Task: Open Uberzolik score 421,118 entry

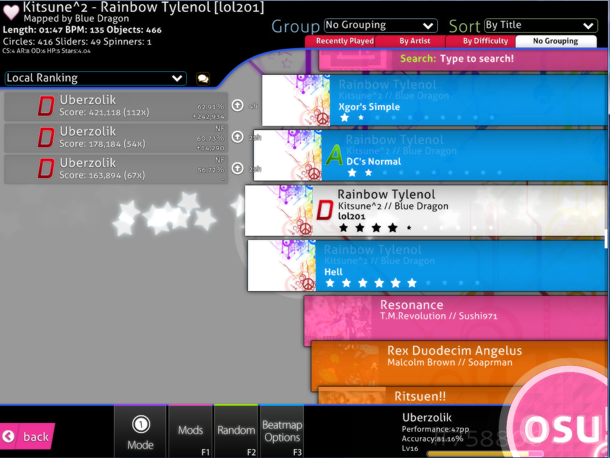Action: 116,106
